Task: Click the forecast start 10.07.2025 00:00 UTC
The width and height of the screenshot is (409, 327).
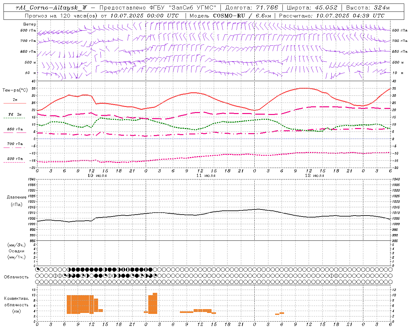Action: coord(144,16)
